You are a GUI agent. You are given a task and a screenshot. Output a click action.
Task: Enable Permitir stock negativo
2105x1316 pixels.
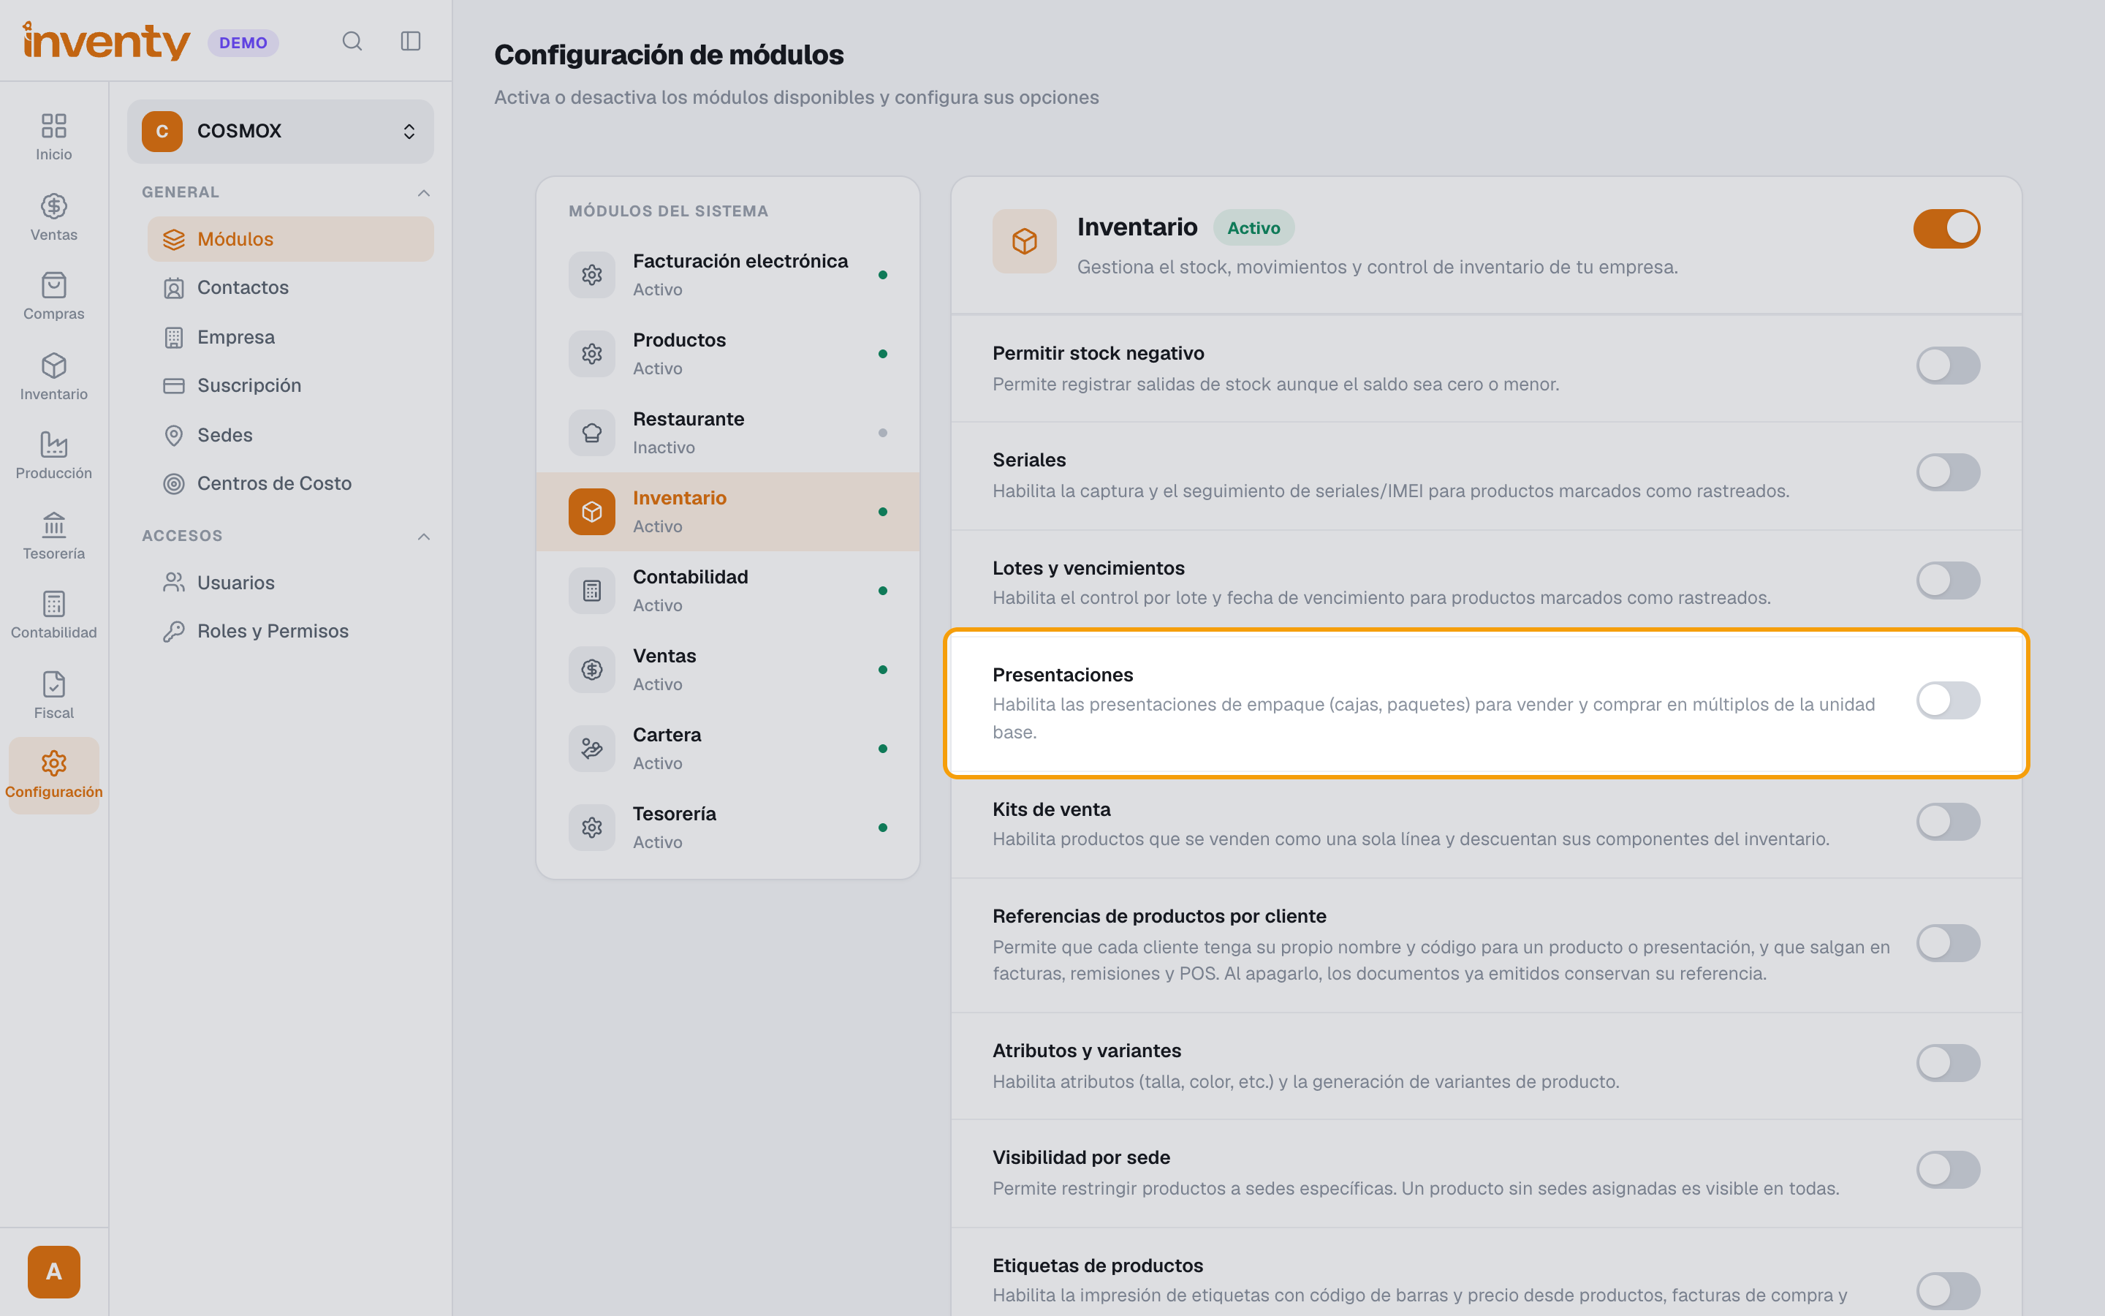point(1948,366)
